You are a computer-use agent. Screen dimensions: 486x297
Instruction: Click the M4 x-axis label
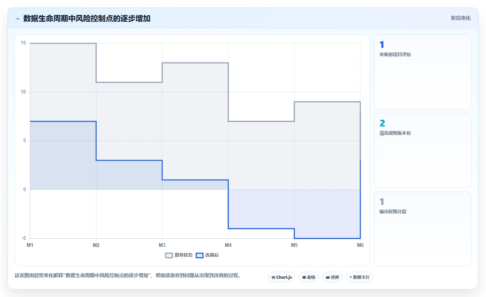coord(228,245)
